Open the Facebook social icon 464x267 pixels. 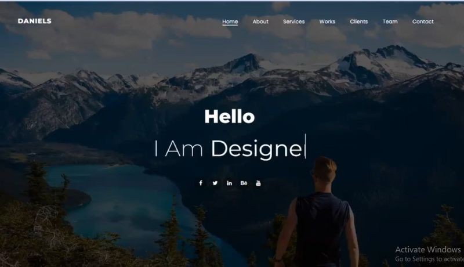[x=201, y=183]
